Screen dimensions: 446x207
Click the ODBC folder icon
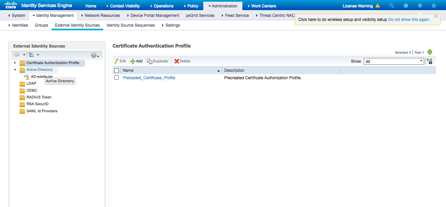(22, 90)
